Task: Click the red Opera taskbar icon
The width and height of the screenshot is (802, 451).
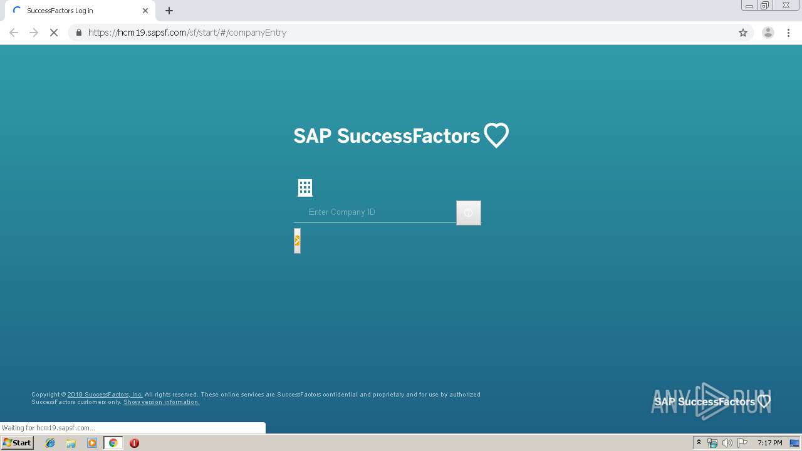Action: (134, 443)
